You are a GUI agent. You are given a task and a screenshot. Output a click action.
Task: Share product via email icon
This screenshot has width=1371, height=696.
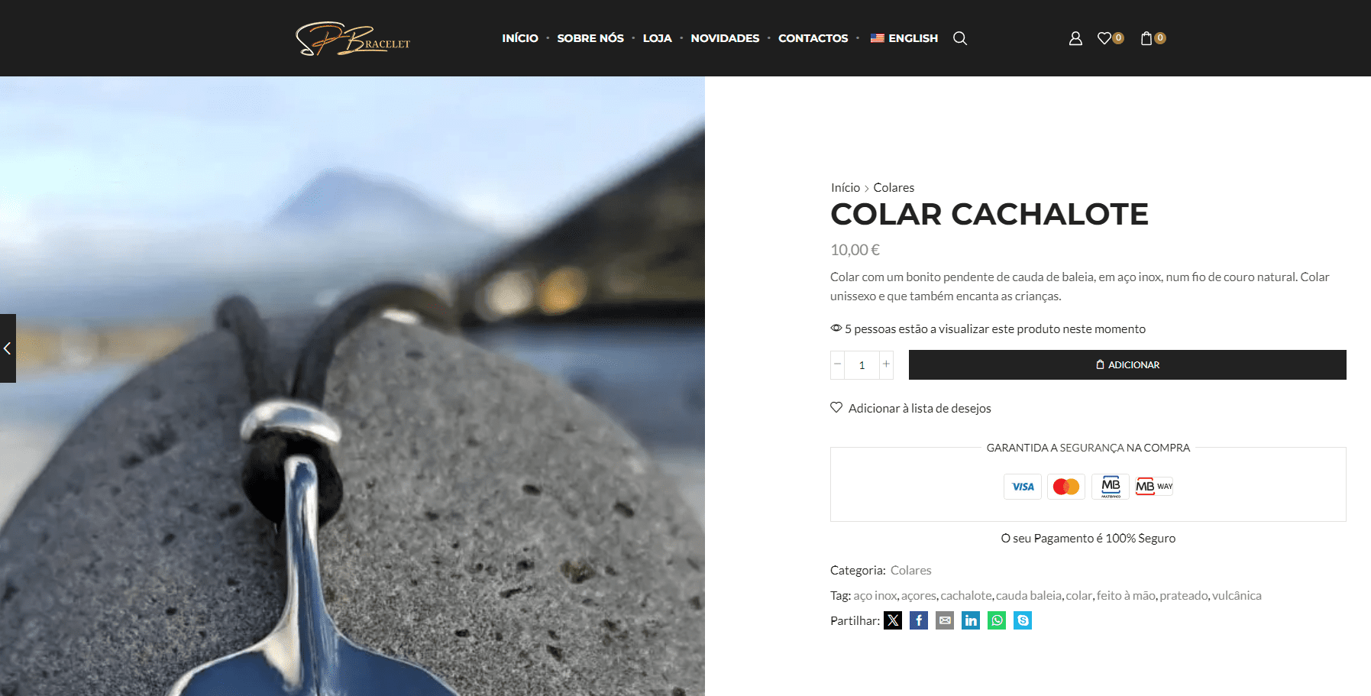point(945,620)
